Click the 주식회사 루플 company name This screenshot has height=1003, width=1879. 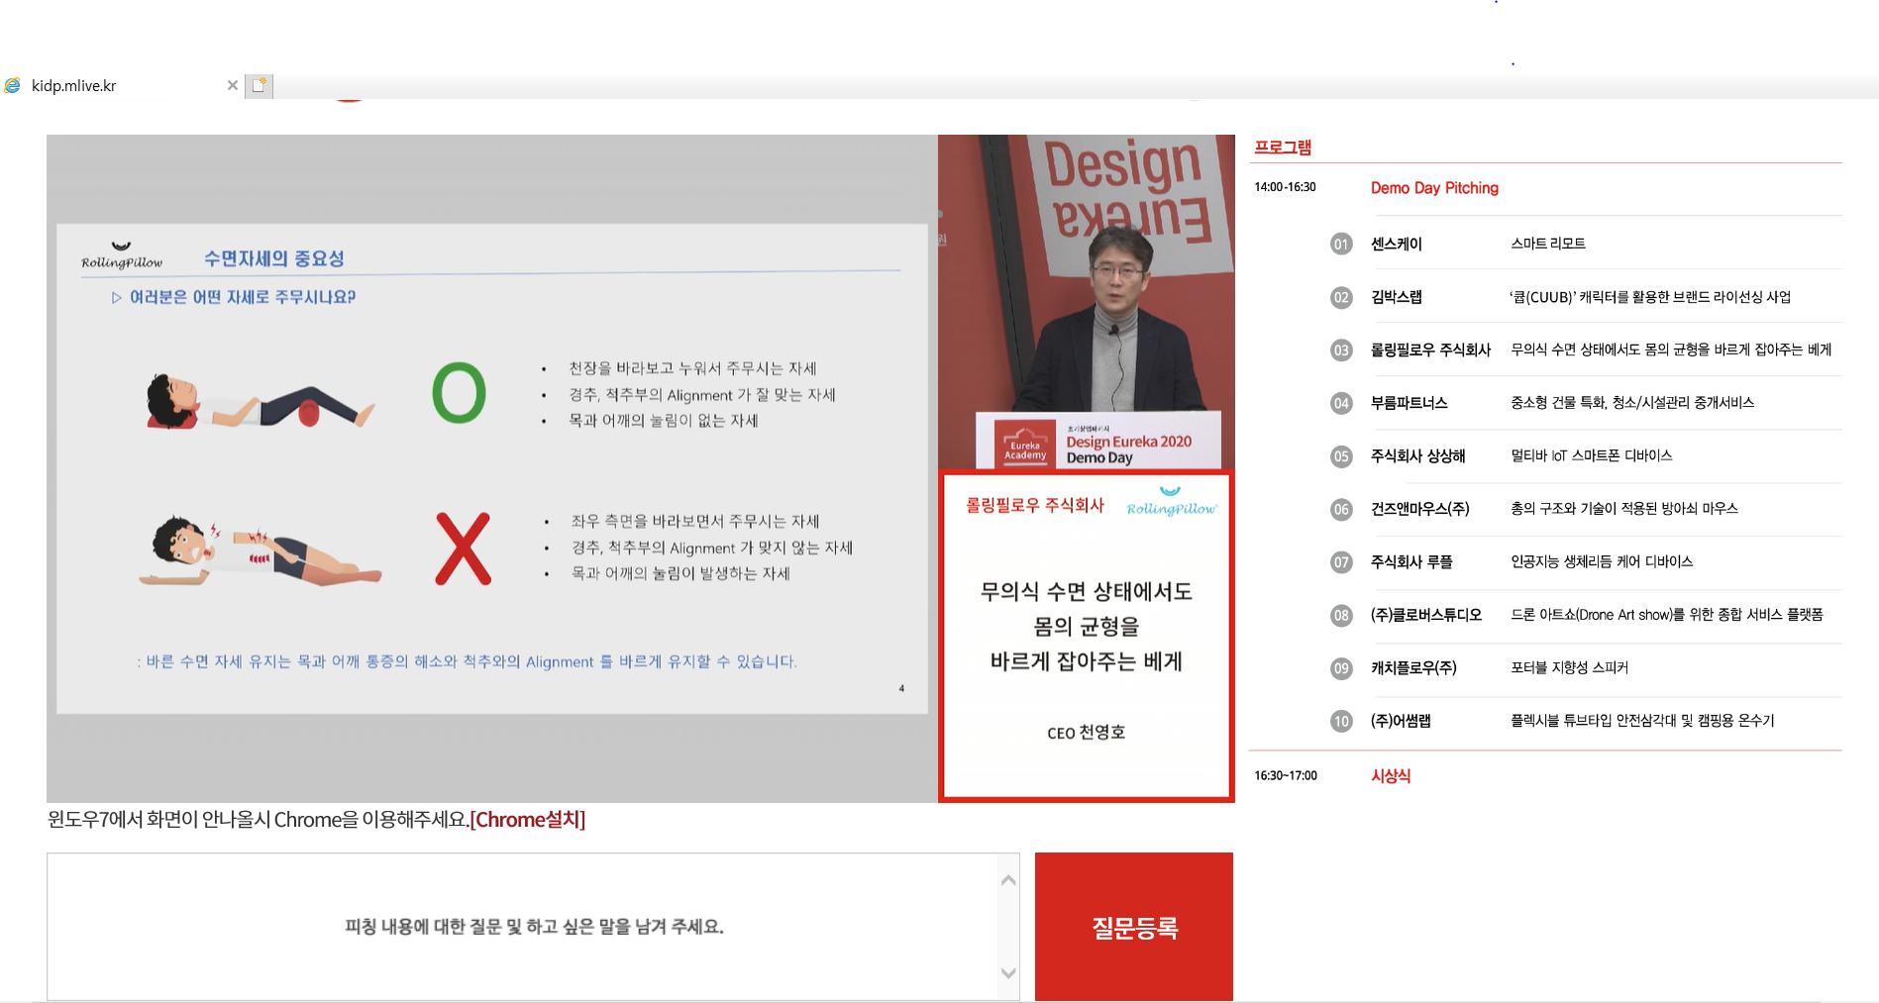(1411, 561)
